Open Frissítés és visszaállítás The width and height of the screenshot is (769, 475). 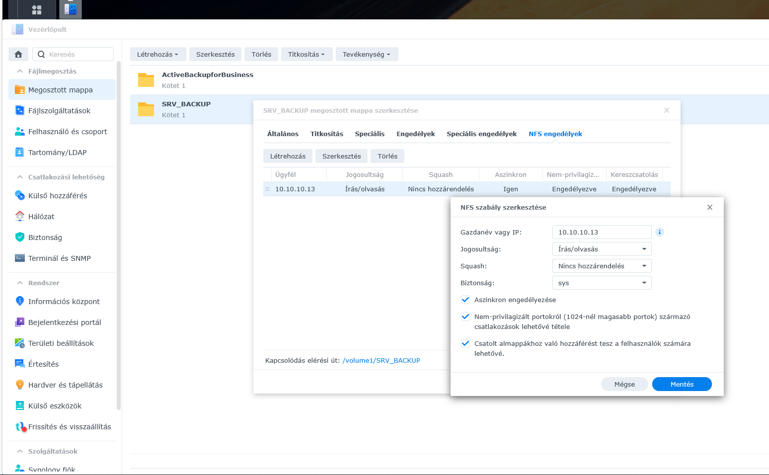point(70,427)
